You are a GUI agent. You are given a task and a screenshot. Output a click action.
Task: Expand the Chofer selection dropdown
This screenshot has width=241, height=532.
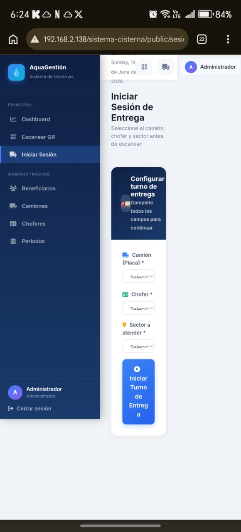point(138,308)
